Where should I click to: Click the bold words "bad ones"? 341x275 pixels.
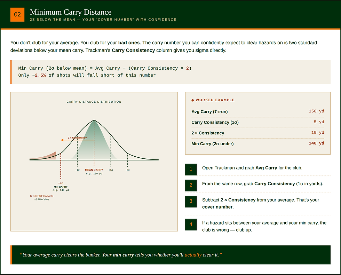129,42
